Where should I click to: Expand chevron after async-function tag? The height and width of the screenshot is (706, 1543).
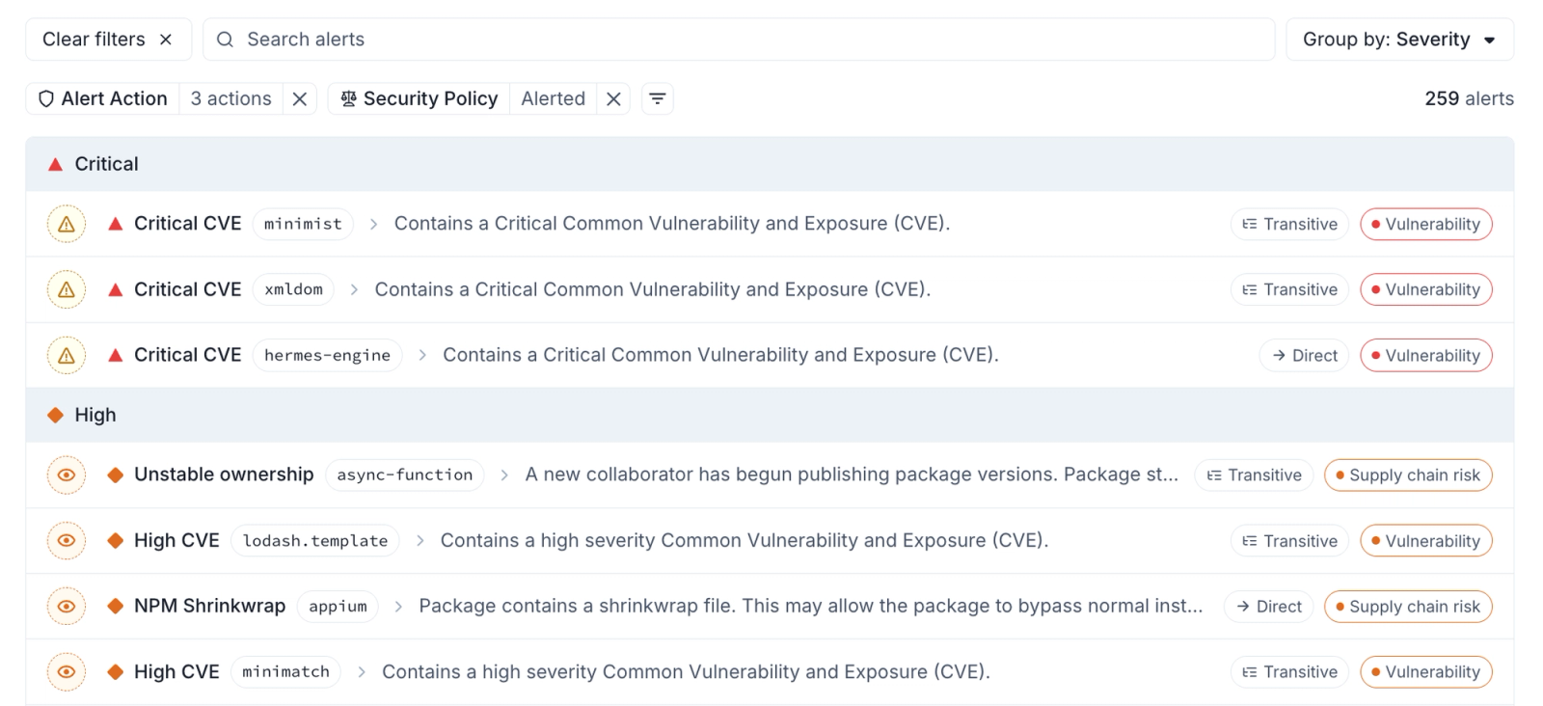click(x=504, y=475)
